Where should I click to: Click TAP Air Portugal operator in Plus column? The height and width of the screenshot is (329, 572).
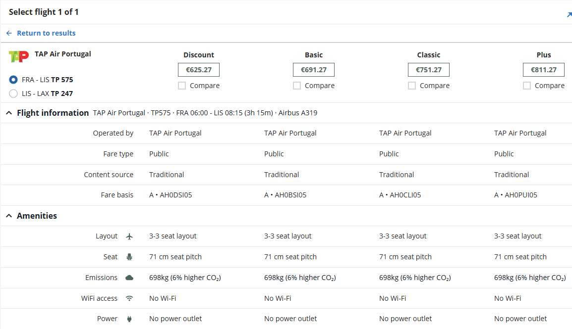coord(520,133)
